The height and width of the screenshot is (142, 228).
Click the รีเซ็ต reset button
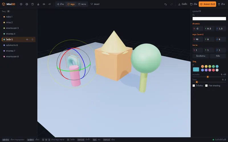[x=218, y=56]
